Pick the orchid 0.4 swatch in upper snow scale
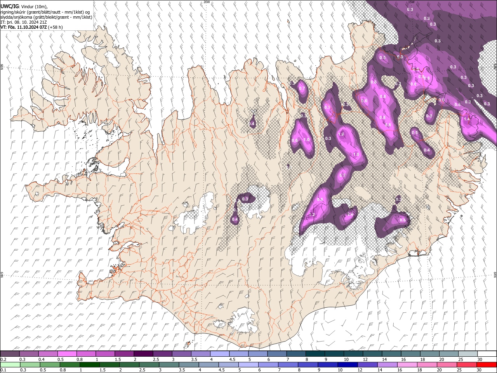Image resolution: width=497 pixels, height=373 pixels. coord(48,354)
